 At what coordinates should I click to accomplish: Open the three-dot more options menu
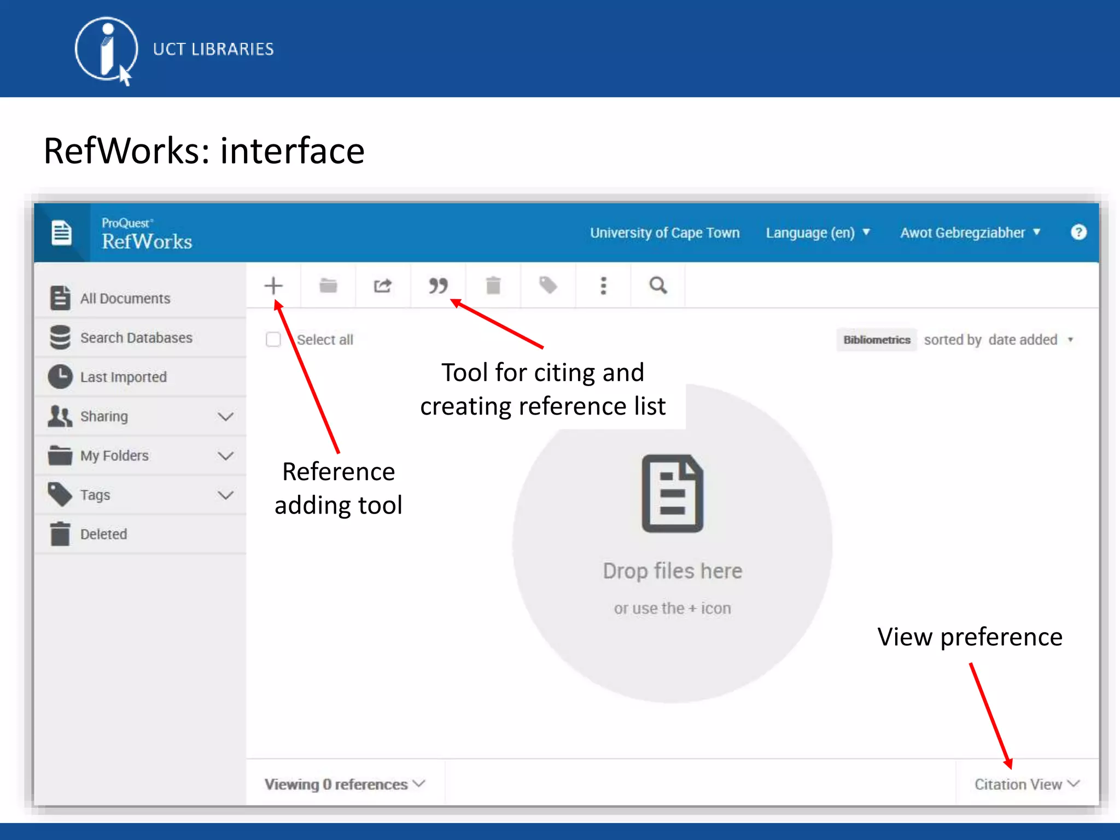click(603, 285)
